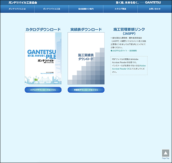
Task: Follow the JASPP公式サイト・技術資料 link
Action: (124, 51)
